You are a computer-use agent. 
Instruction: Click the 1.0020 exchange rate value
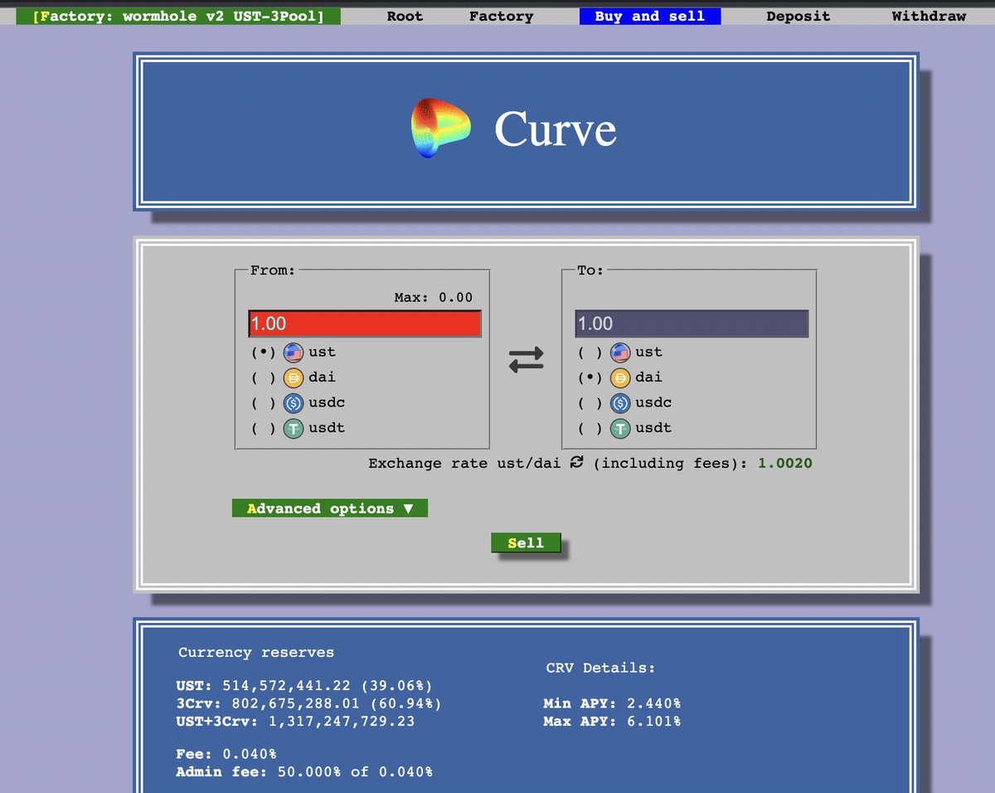[x=785, y=463]
